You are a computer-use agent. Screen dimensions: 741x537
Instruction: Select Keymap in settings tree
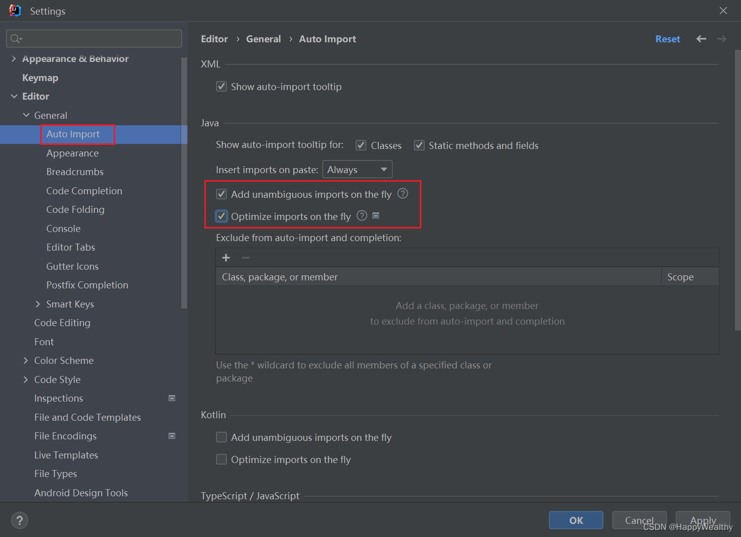(40, 78)
